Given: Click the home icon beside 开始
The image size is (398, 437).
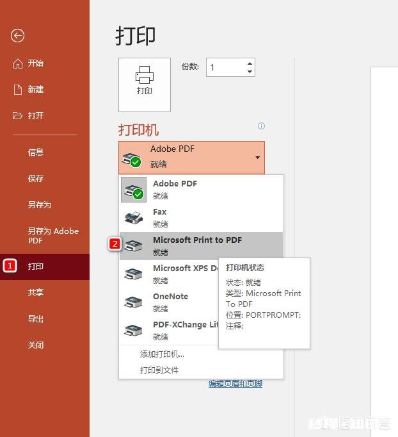Looking at the screenshot, I should 18,63.
